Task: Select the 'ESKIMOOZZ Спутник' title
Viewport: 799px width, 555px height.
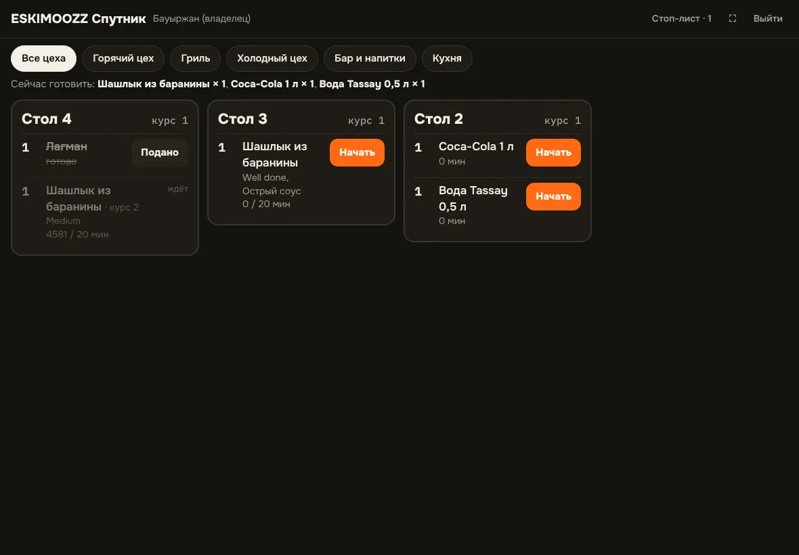Action: point(79,19)
